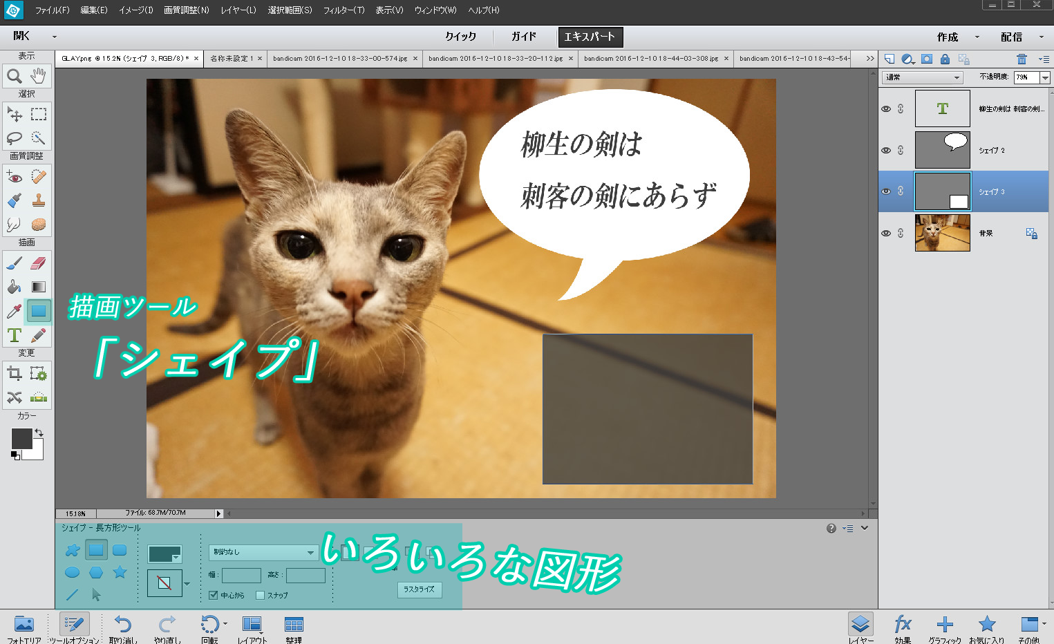This screenshot has height=644, width=1054.
Task: Click the ラスタライズ button
Action: click(420, 589)
